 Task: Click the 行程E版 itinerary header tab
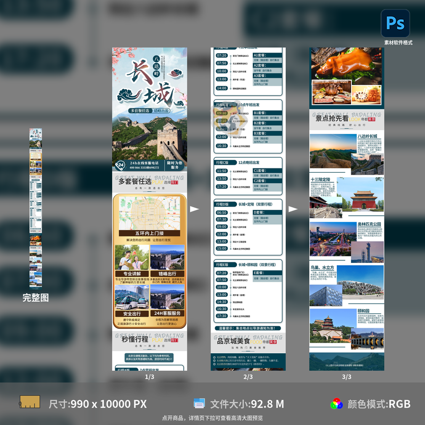222,264
